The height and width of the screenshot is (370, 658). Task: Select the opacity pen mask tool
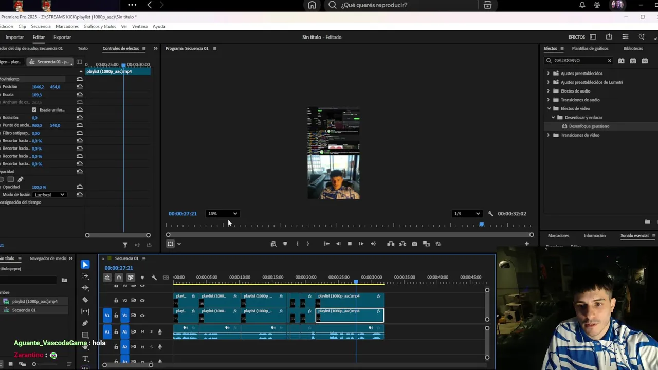point(21,179)
